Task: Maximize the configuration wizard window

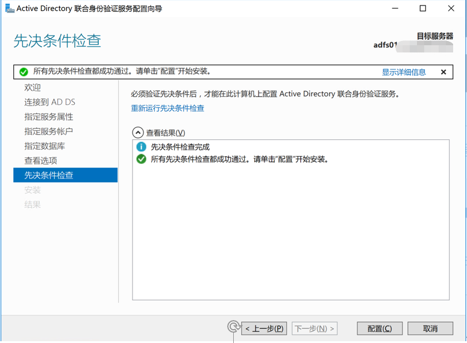Action: pos(422,8)
